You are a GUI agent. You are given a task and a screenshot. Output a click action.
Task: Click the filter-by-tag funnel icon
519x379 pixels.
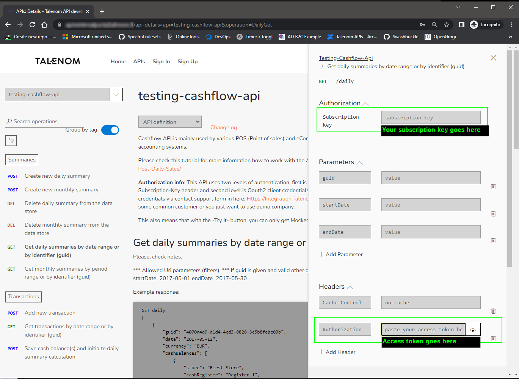coord(11,141)
